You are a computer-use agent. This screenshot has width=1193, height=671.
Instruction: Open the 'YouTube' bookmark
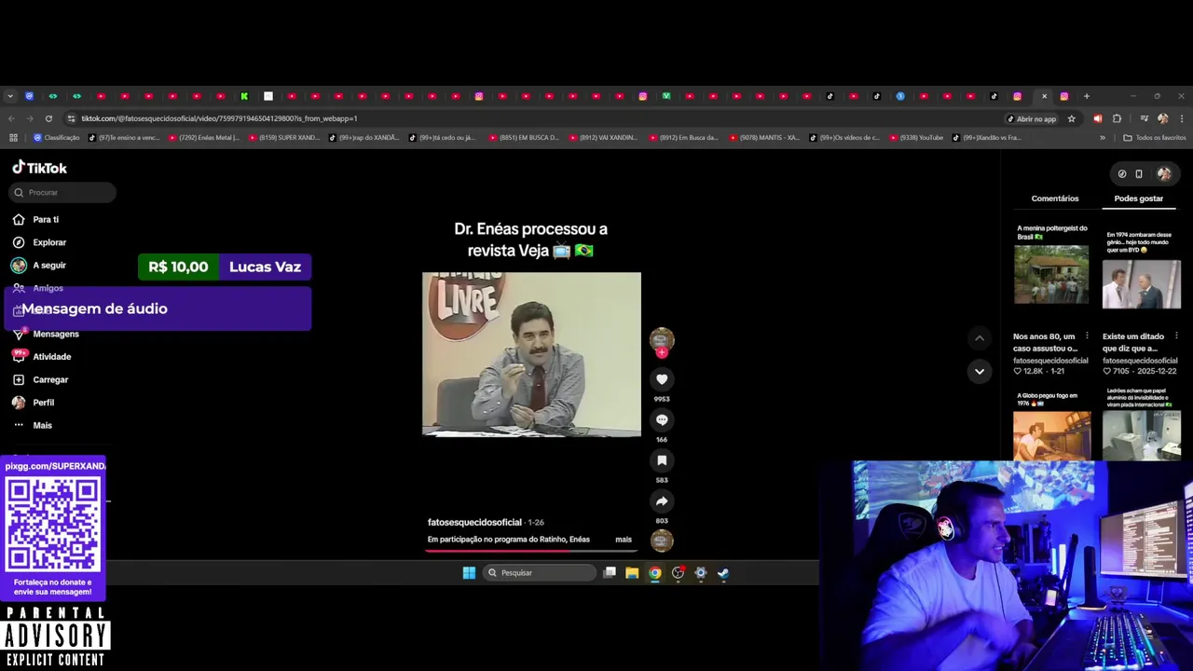point(917,138)
